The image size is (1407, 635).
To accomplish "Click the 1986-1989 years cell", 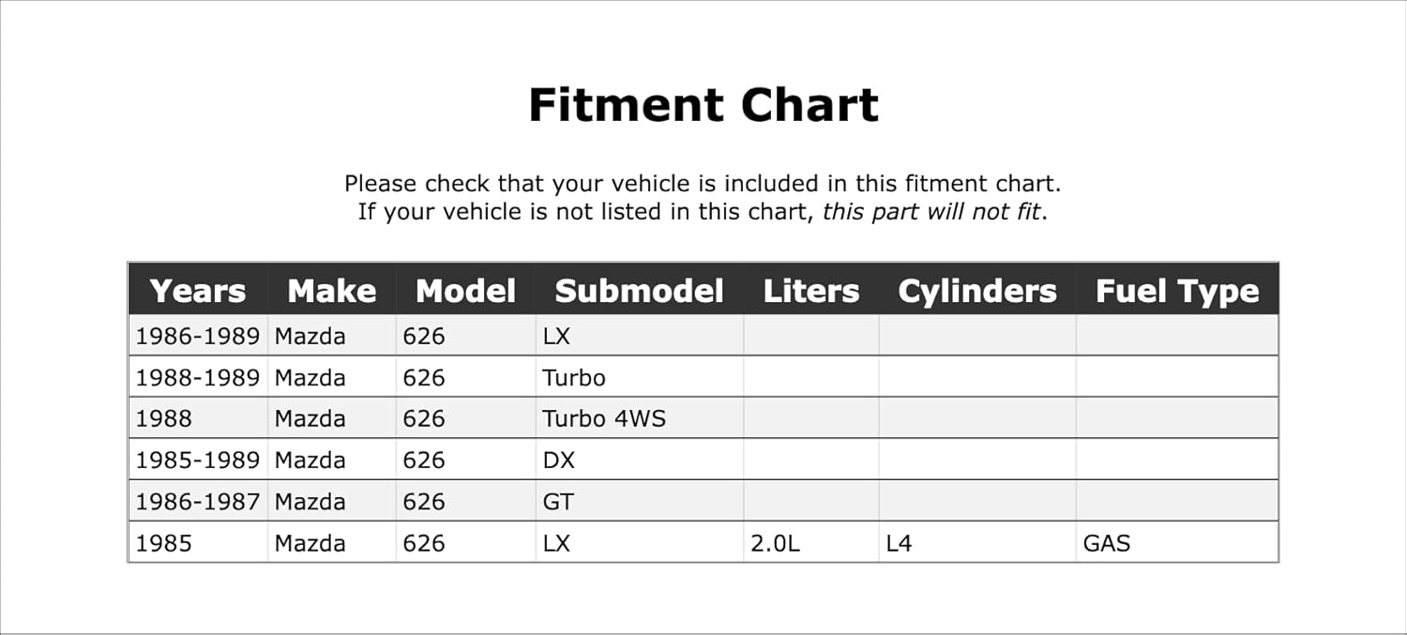I will click(198, 336).
